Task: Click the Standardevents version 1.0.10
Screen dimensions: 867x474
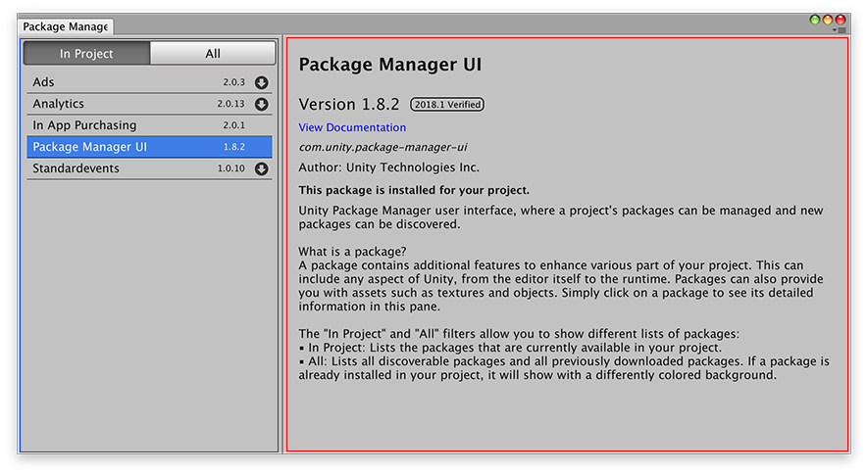Action: tap(230, 168)
